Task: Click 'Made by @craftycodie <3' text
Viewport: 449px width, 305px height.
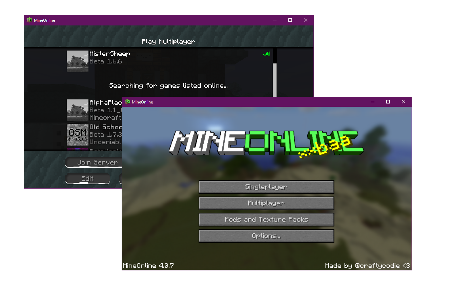Action: (367, 266)
